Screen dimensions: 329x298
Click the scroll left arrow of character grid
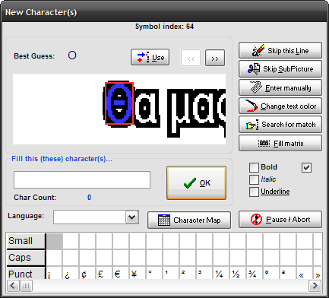pyautogui.click(x=13, y=286)
